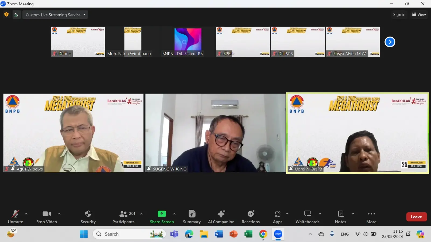Click the meeting encryption shield icon

coord(6,15)
